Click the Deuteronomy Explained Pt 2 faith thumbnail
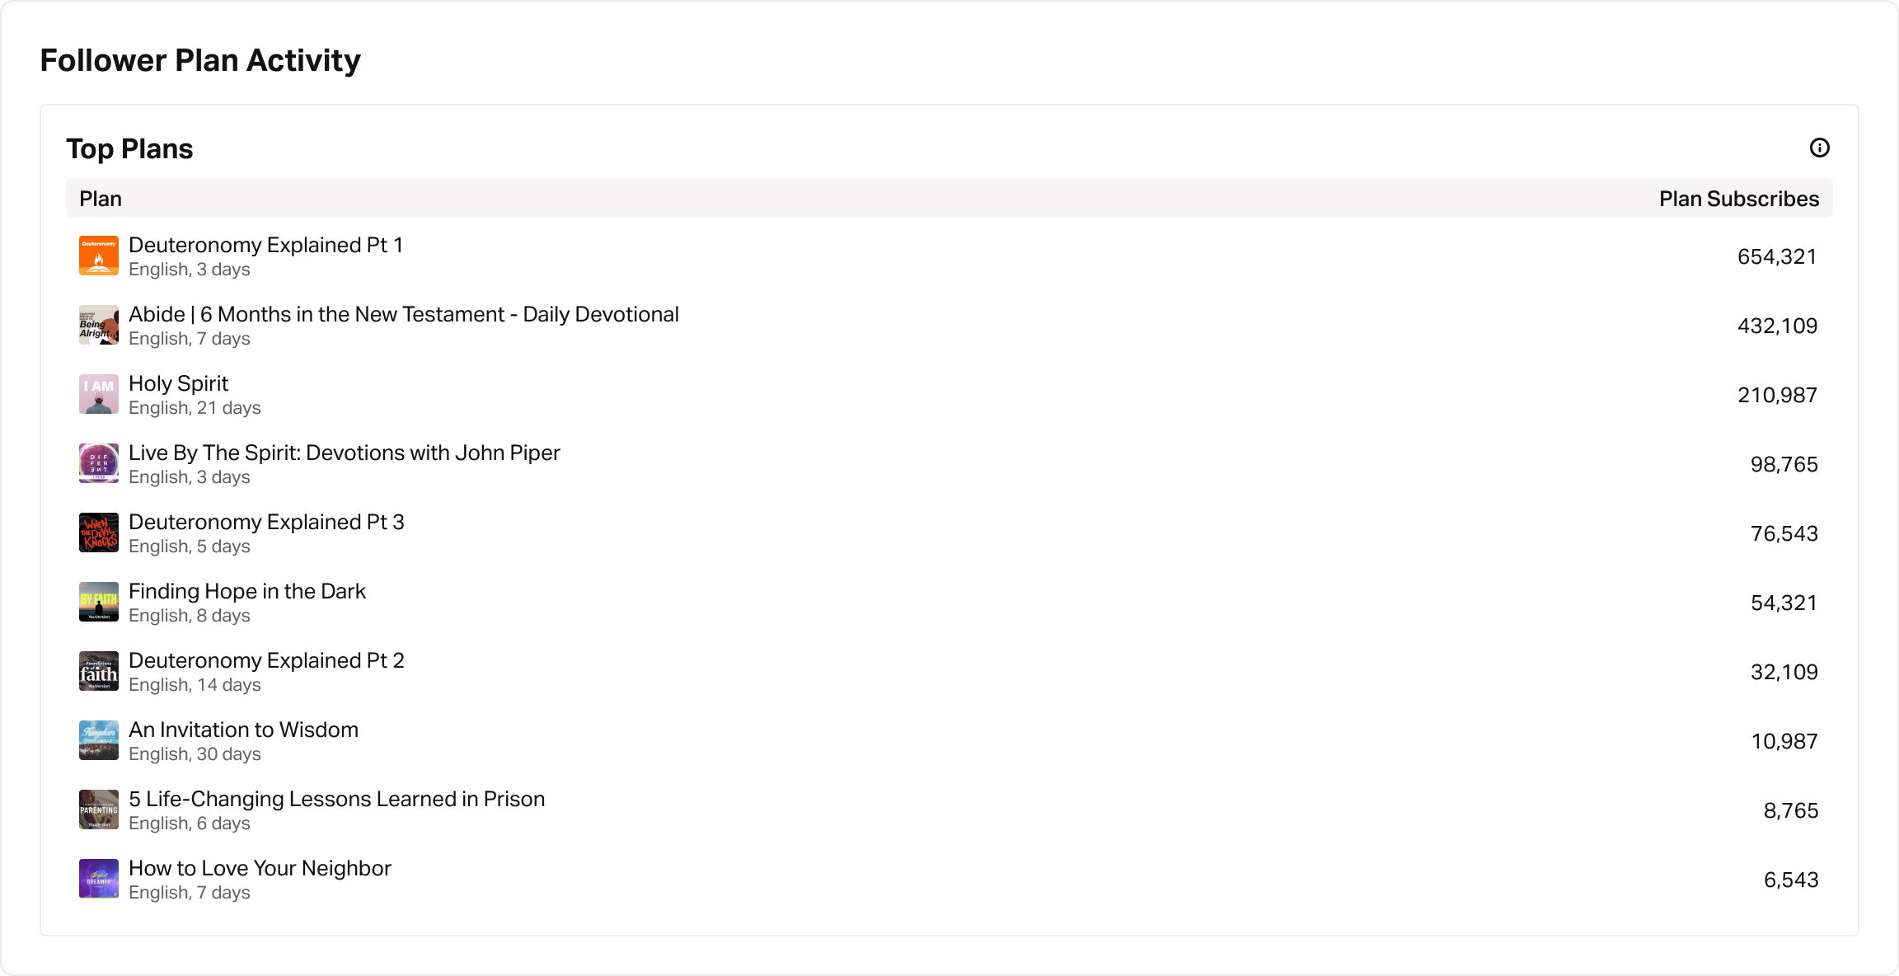This screenshot has height=976, width=1899. [x=99, y=671]
